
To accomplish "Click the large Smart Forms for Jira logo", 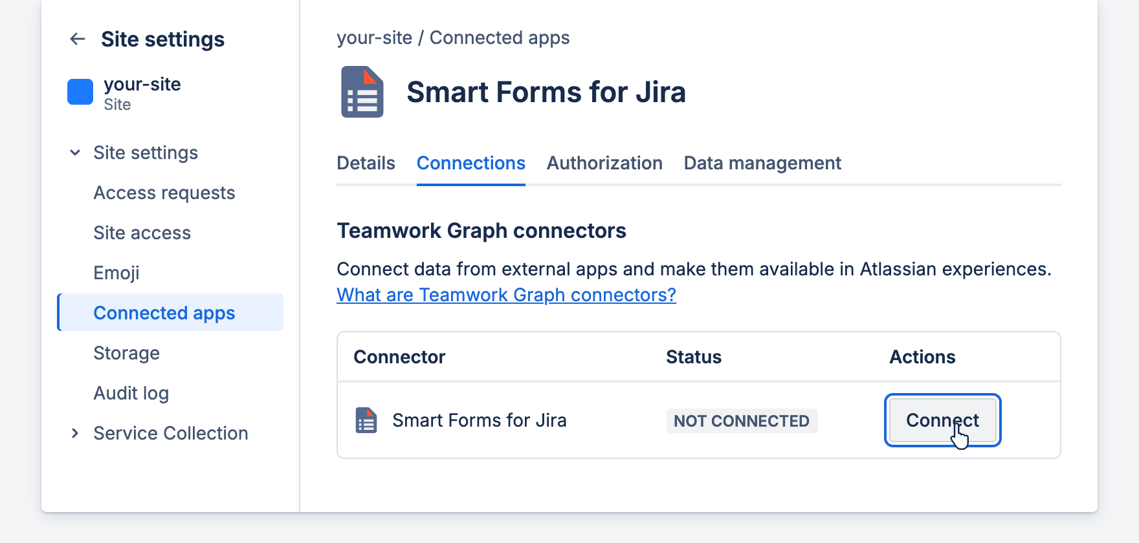I will tap(362, 92).
